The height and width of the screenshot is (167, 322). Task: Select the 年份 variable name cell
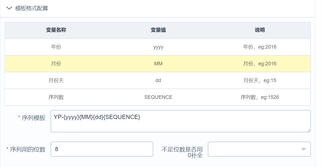point(56,47)
